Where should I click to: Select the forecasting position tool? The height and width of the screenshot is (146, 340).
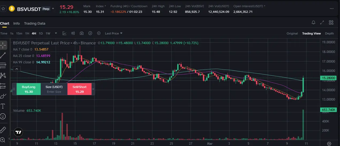pyautogui.click(x=3, y=86)
